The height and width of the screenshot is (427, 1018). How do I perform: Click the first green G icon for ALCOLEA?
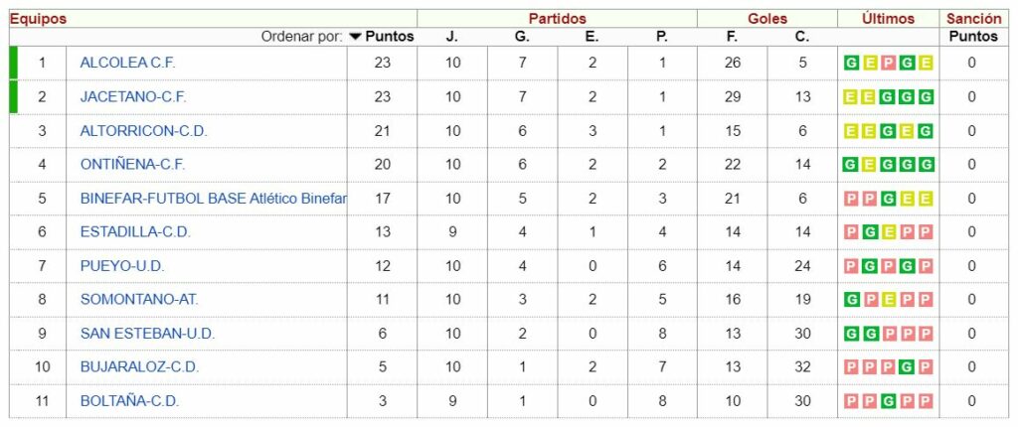[851, 63]
